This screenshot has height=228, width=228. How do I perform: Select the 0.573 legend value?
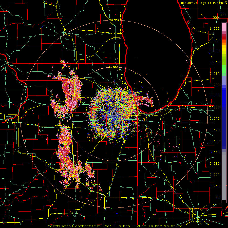(x=215, y=119)
